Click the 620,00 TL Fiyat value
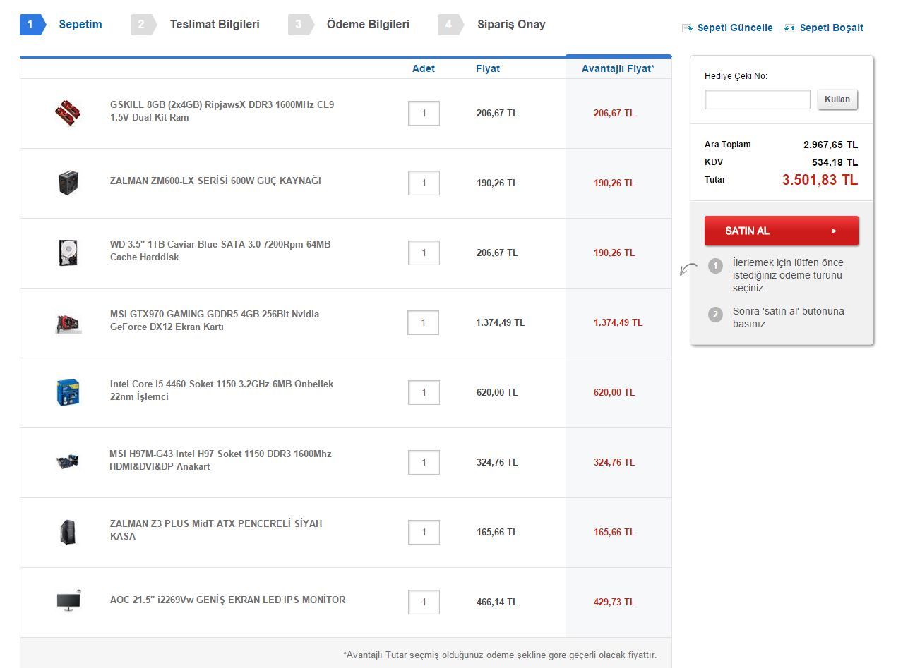The width and height of the screenshot is (903, 668). (497, 392)
